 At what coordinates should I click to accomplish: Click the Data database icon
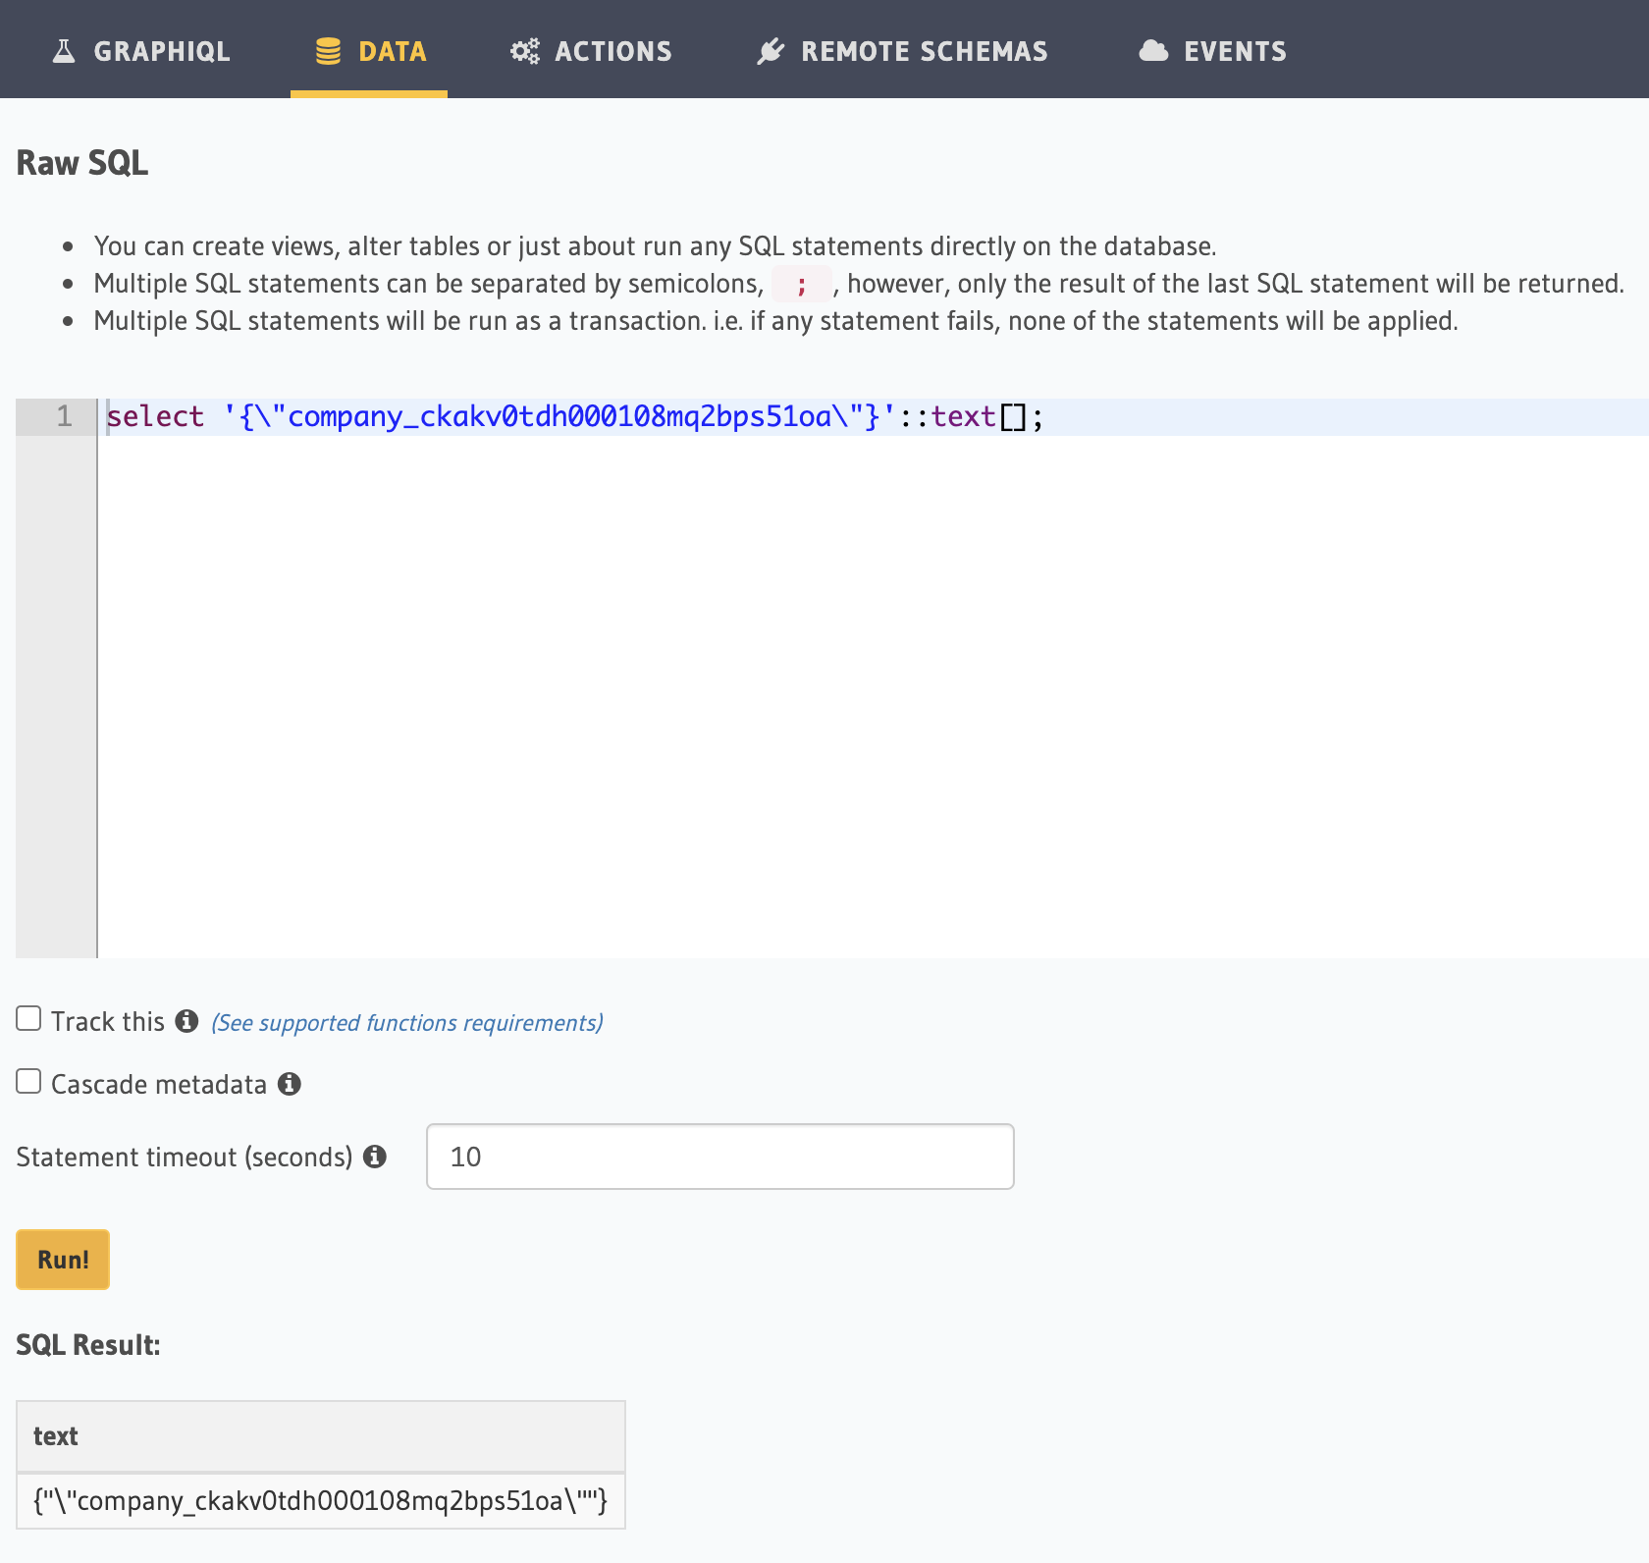327,49
